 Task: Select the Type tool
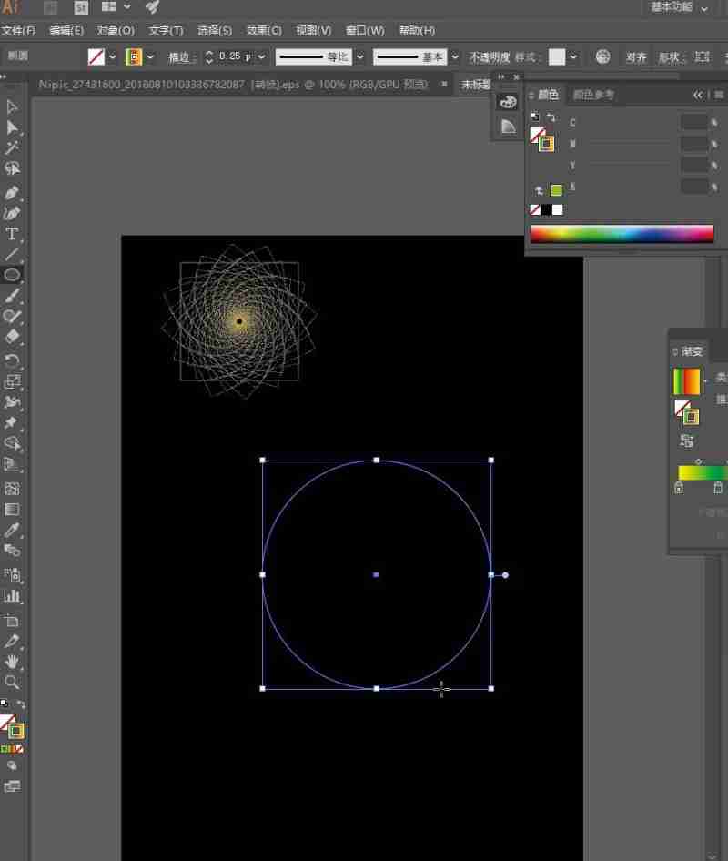click(x=12, y=234)
